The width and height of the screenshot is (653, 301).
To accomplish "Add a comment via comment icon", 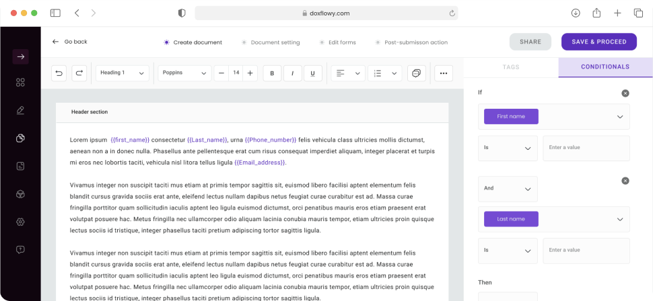I will point(417,73).
